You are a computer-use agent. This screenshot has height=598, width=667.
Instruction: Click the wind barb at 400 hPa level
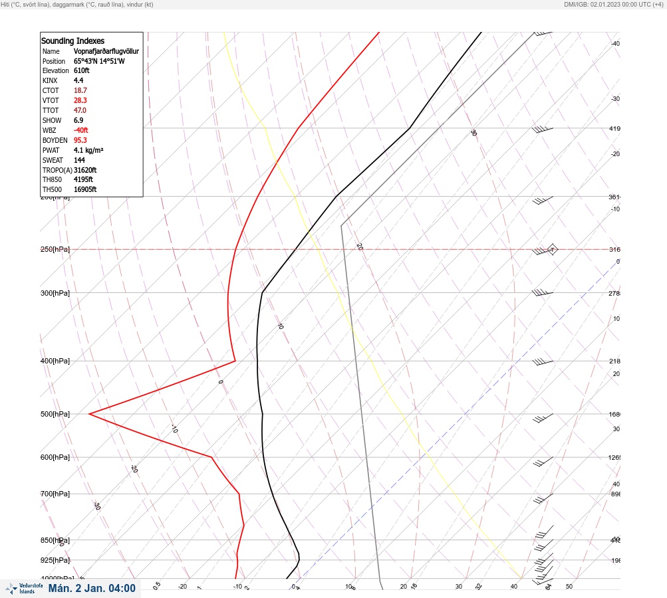click(543, 361)
